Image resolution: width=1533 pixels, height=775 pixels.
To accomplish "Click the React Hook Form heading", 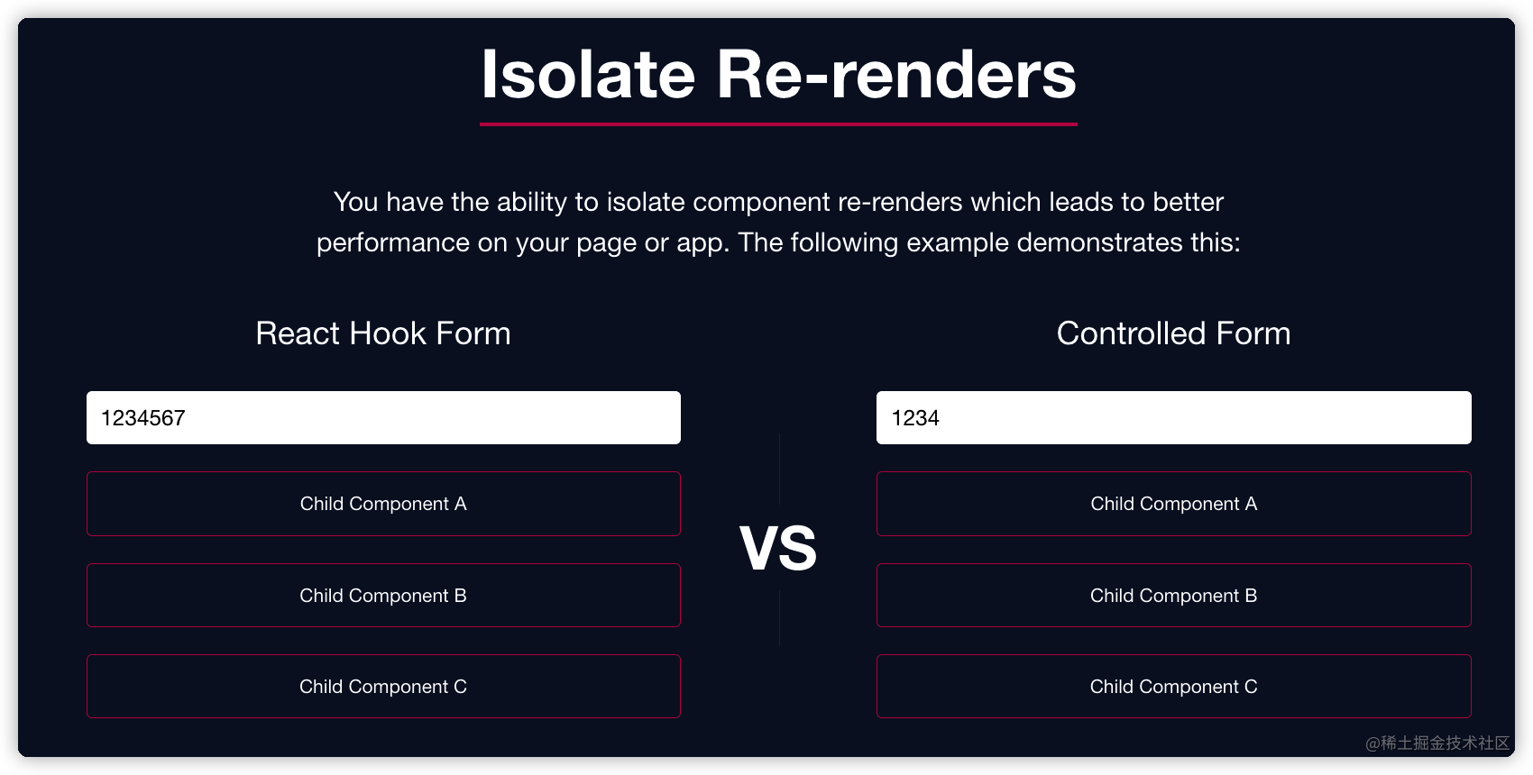I will coord(382,333).
